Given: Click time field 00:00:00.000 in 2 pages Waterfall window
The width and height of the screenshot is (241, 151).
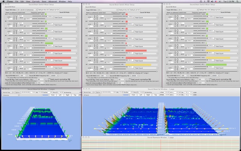Looking at the screenshot, I should point(26,92).
